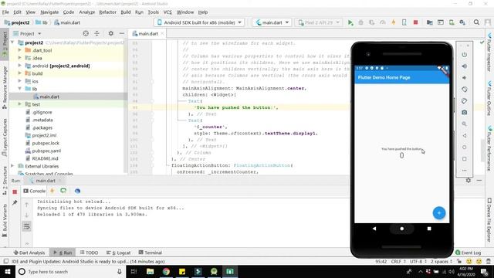Viewport: 494px width, 278px height.
Task: Click Hot Restart green icon in Run panel
Action: pyautogui.click(x=63, y=191)
